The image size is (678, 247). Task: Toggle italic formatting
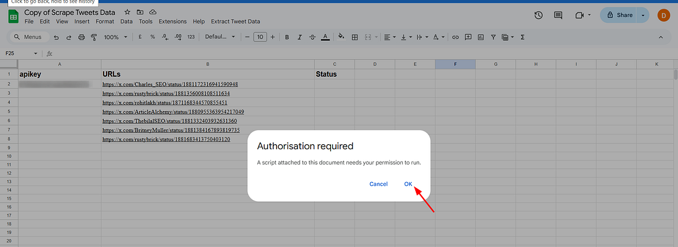[299, 38]
